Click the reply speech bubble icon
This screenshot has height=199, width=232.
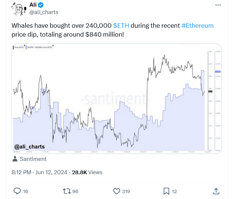pyautogui.click(x=17, y=191)
